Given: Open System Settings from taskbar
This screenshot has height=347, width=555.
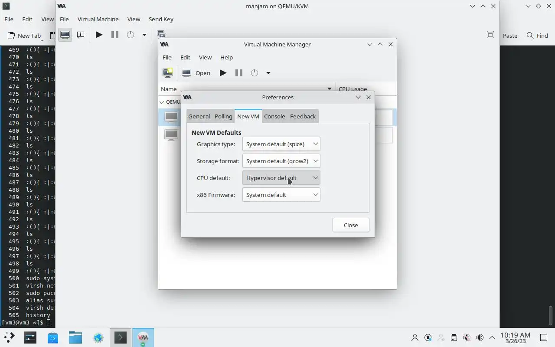Looking at the screenshot, I should 30,337.
